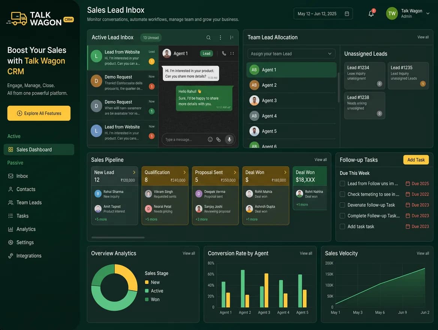Click the grid dots icon in inbox header
This screenshot has width=438, height=330.
[232, 37]
